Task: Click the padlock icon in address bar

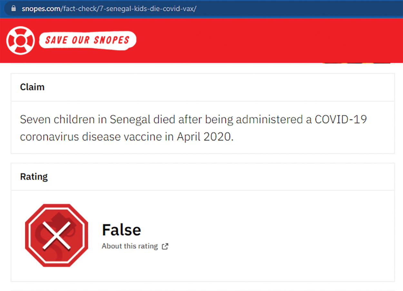Action: [13, 8]
